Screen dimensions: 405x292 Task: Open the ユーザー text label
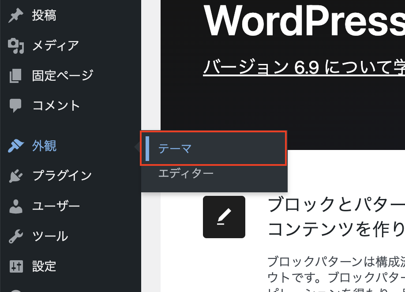pos(56,206)
